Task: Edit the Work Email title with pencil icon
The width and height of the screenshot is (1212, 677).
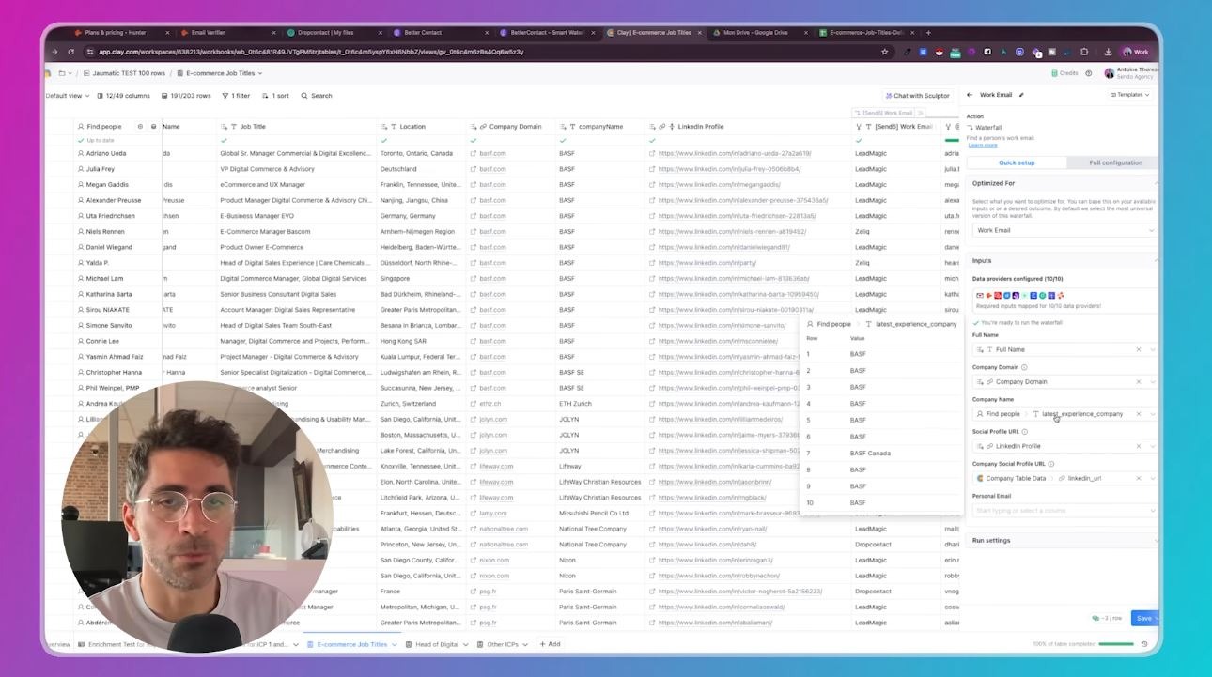Action: coord(1021,95)
